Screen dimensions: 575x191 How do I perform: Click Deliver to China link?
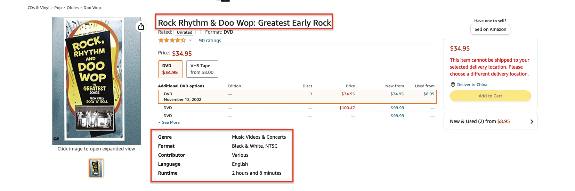coord(472,85)
